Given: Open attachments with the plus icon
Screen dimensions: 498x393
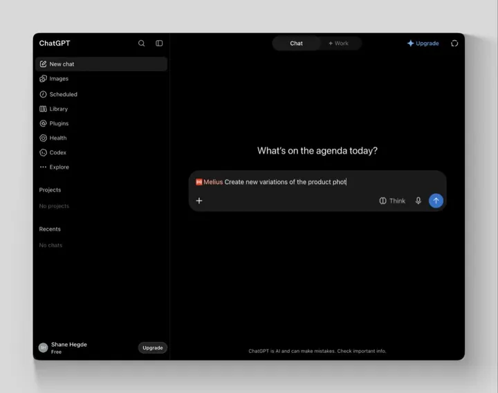Looking at the screenshot, I should tap(199, 201).
